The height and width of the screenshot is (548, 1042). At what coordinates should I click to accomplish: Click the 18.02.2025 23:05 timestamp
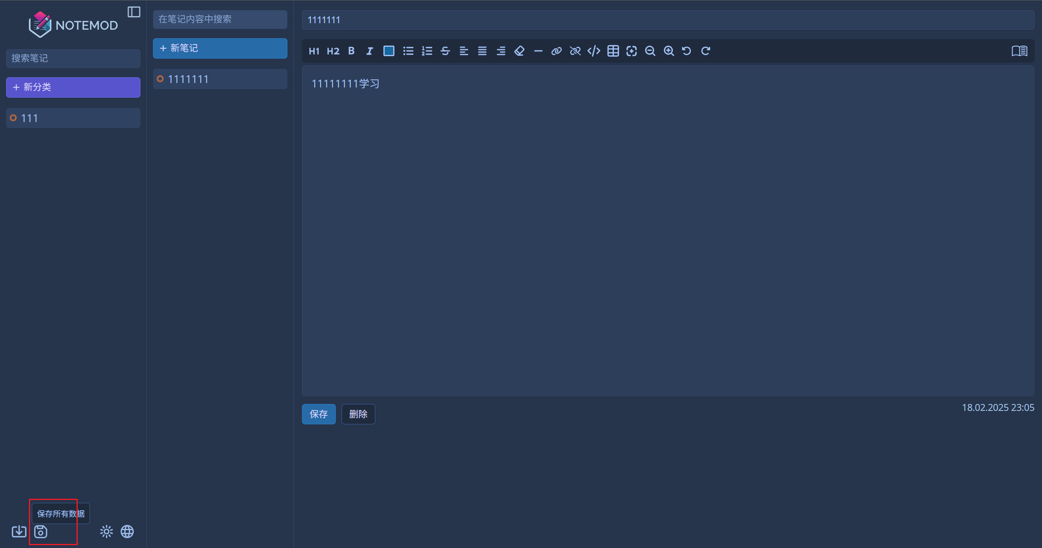click(x=998, y=408)
